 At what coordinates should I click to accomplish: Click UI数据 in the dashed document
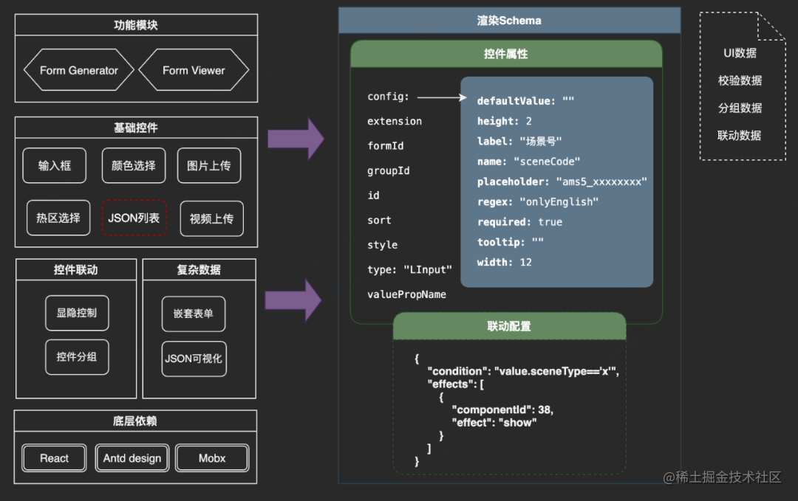[740, 53]
